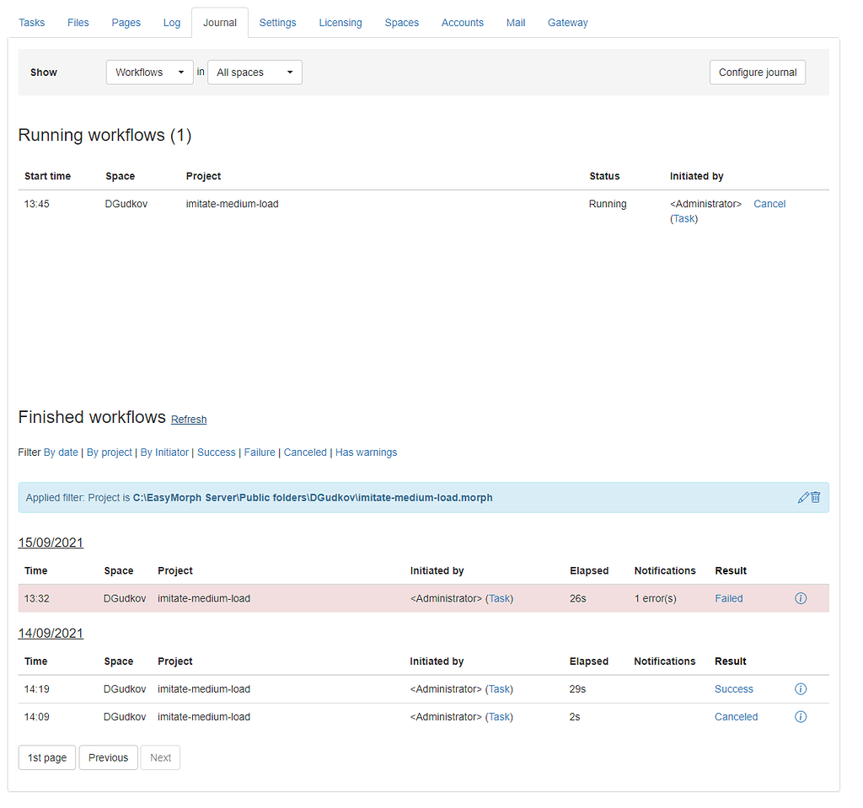863x808 pixels.
Task: Click the Configure journal button
Action: [757, 72]
